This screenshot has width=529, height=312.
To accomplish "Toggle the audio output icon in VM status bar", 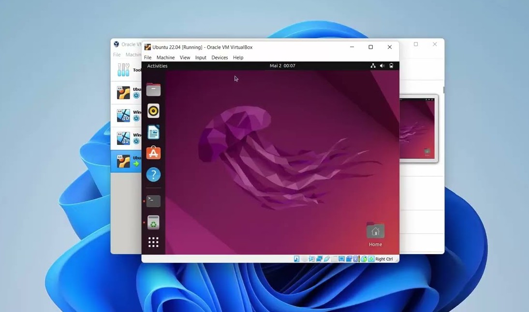I will 312,259.
